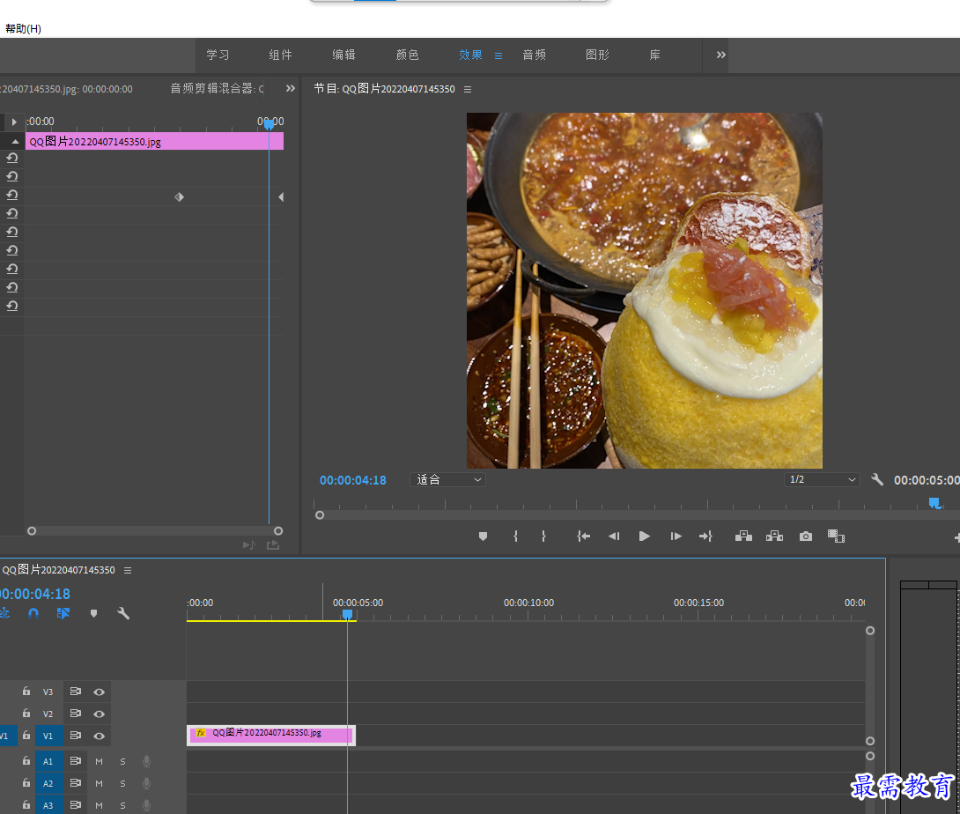Image resolution: width=960 pixels, height=814 pixels.
Task: Export a frame with the camera icon
Action: point(806,536)
